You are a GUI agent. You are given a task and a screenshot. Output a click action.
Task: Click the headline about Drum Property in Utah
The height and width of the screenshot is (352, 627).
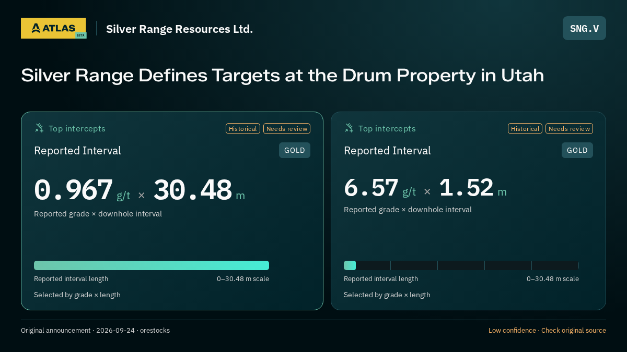(282, 75)
